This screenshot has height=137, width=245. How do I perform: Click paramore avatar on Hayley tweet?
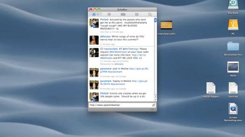pos(94,85)
